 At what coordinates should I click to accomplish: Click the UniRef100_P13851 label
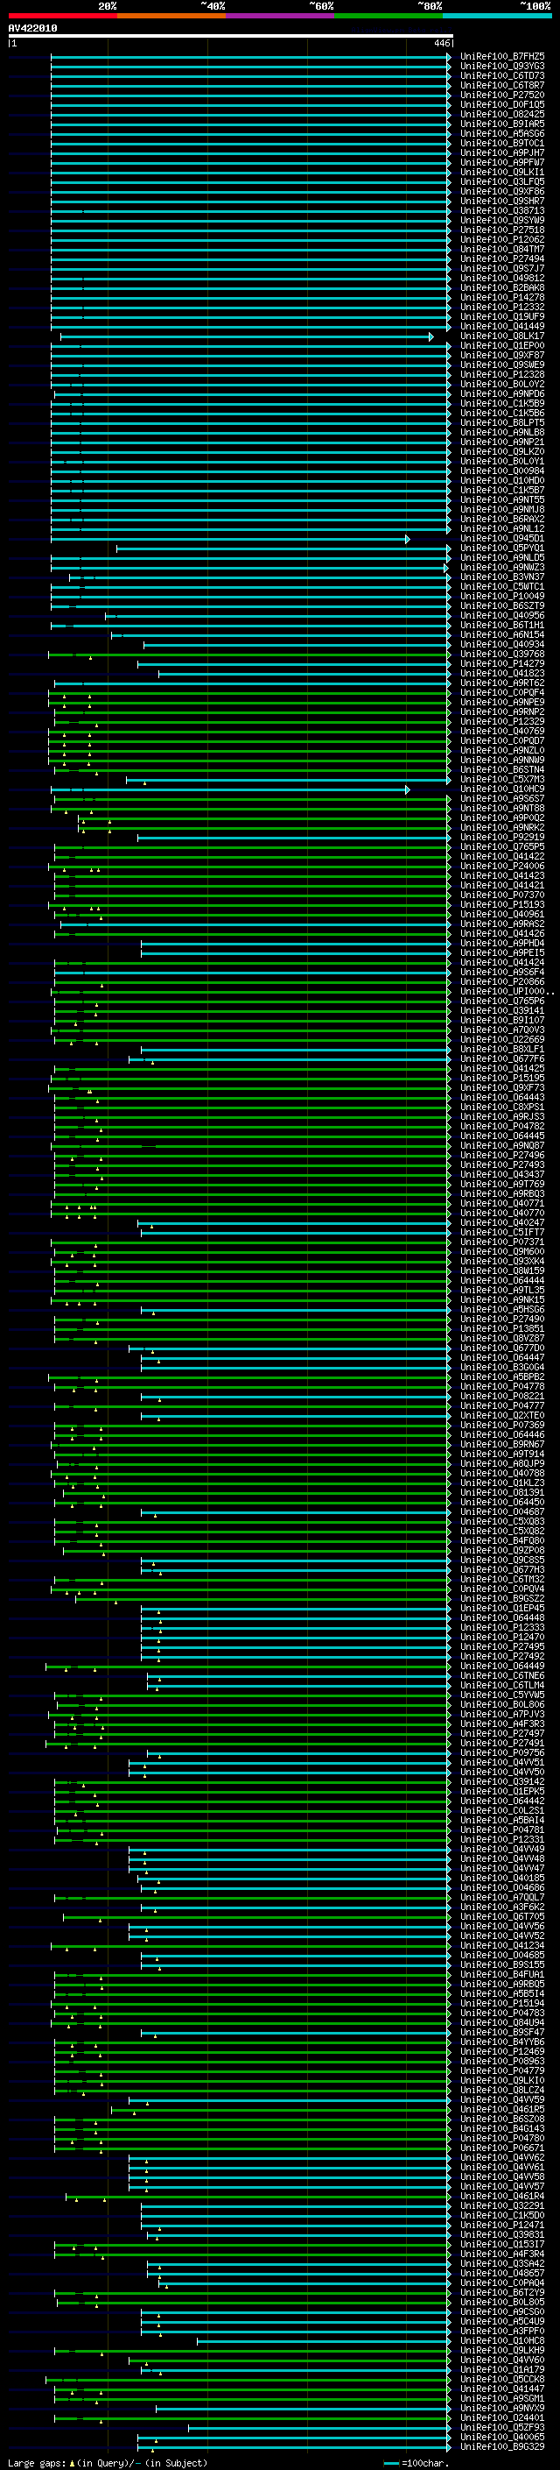click(501, 1329)
